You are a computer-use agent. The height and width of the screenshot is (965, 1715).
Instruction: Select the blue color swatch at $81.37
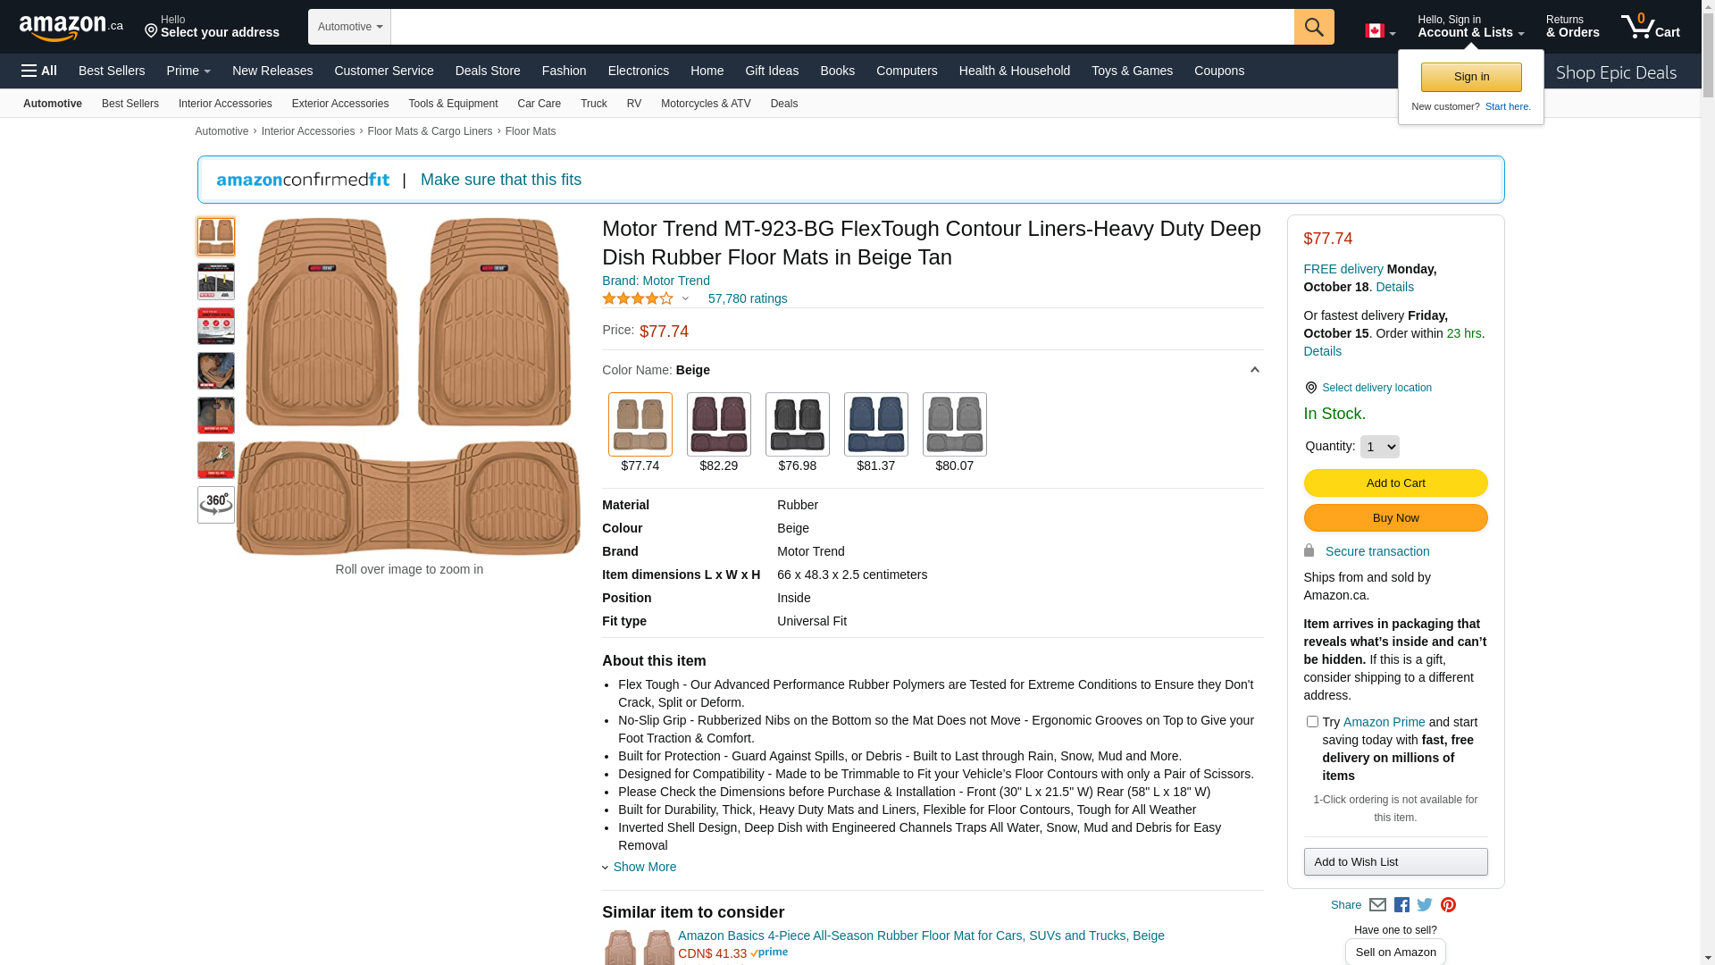(875, 425)
